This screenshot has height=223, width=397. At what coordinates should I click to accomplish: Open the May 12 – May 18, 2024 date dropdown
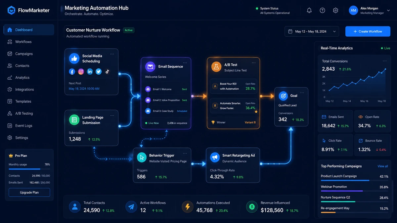pos(312,31)
